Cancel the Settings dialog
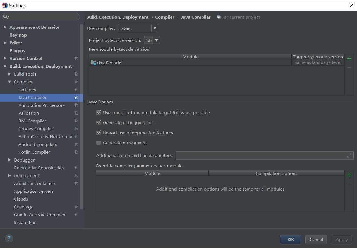This screenshot has width=357, height=248. [x=316, y=239]
